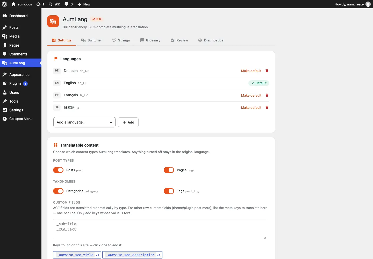The width and height of the screenshot is (373, 259).
Task: Select the Settings tab in AumLang
Action: (62, 40)
